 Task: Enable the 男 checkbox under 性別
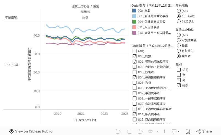179,80
